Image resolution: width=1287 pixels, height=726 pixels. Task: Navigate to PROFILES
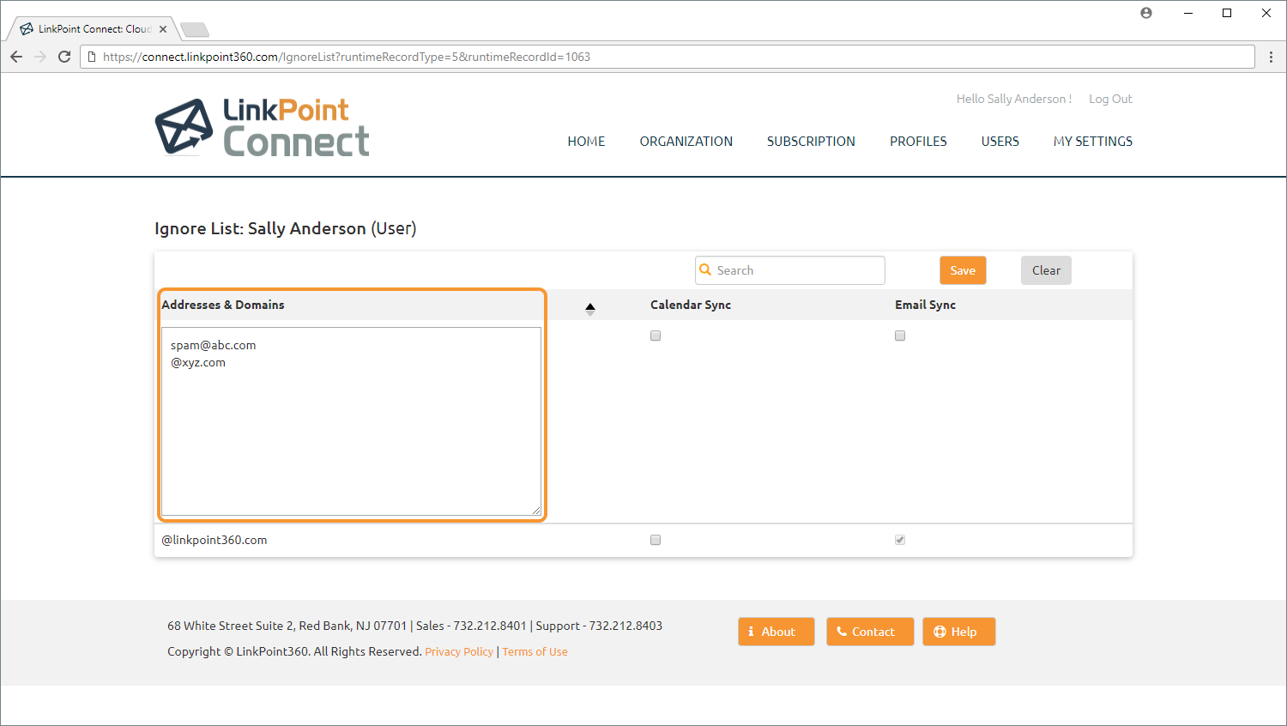(x=918, y=142)
